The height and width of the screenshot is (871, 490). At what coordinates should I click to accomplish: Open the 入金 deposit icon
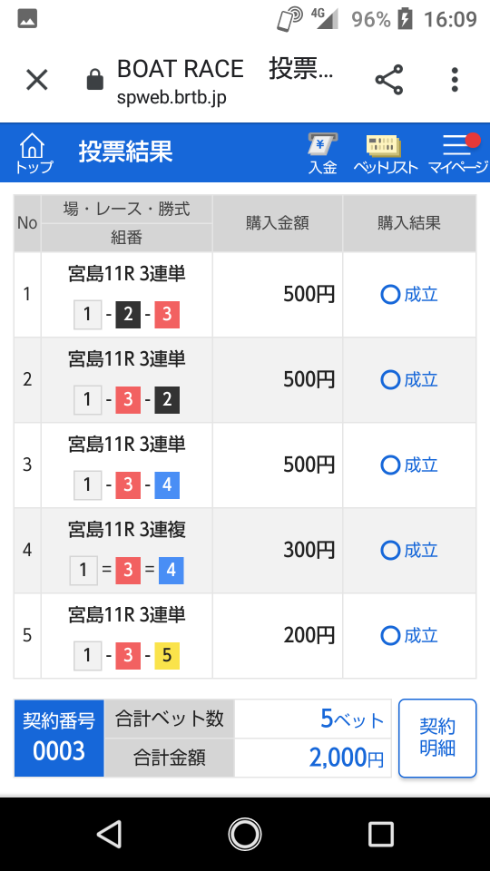(x=323, y=154)
